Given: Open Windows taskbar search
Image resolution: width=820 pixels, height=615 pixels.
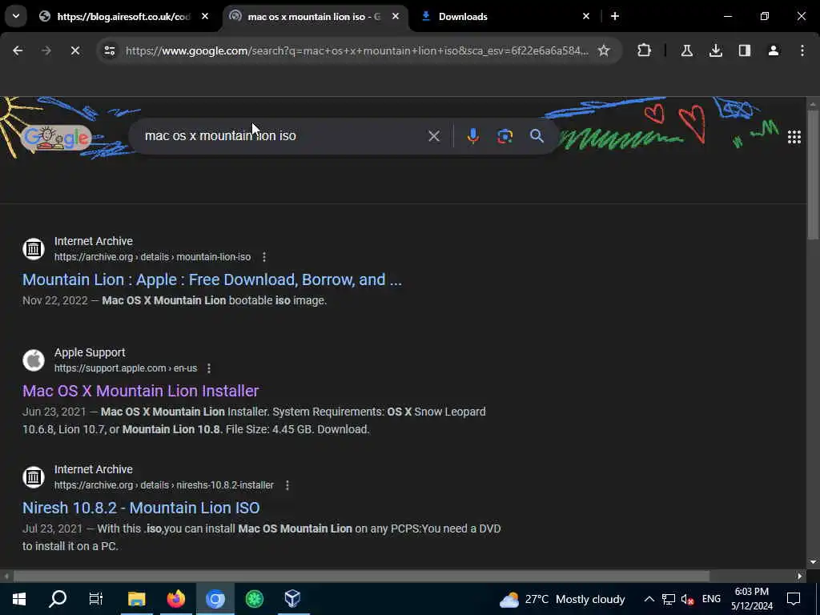Looking at the screenshot, I should [58, 599].
